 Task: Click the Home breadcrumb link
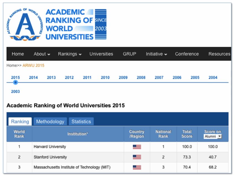point(12,65)
